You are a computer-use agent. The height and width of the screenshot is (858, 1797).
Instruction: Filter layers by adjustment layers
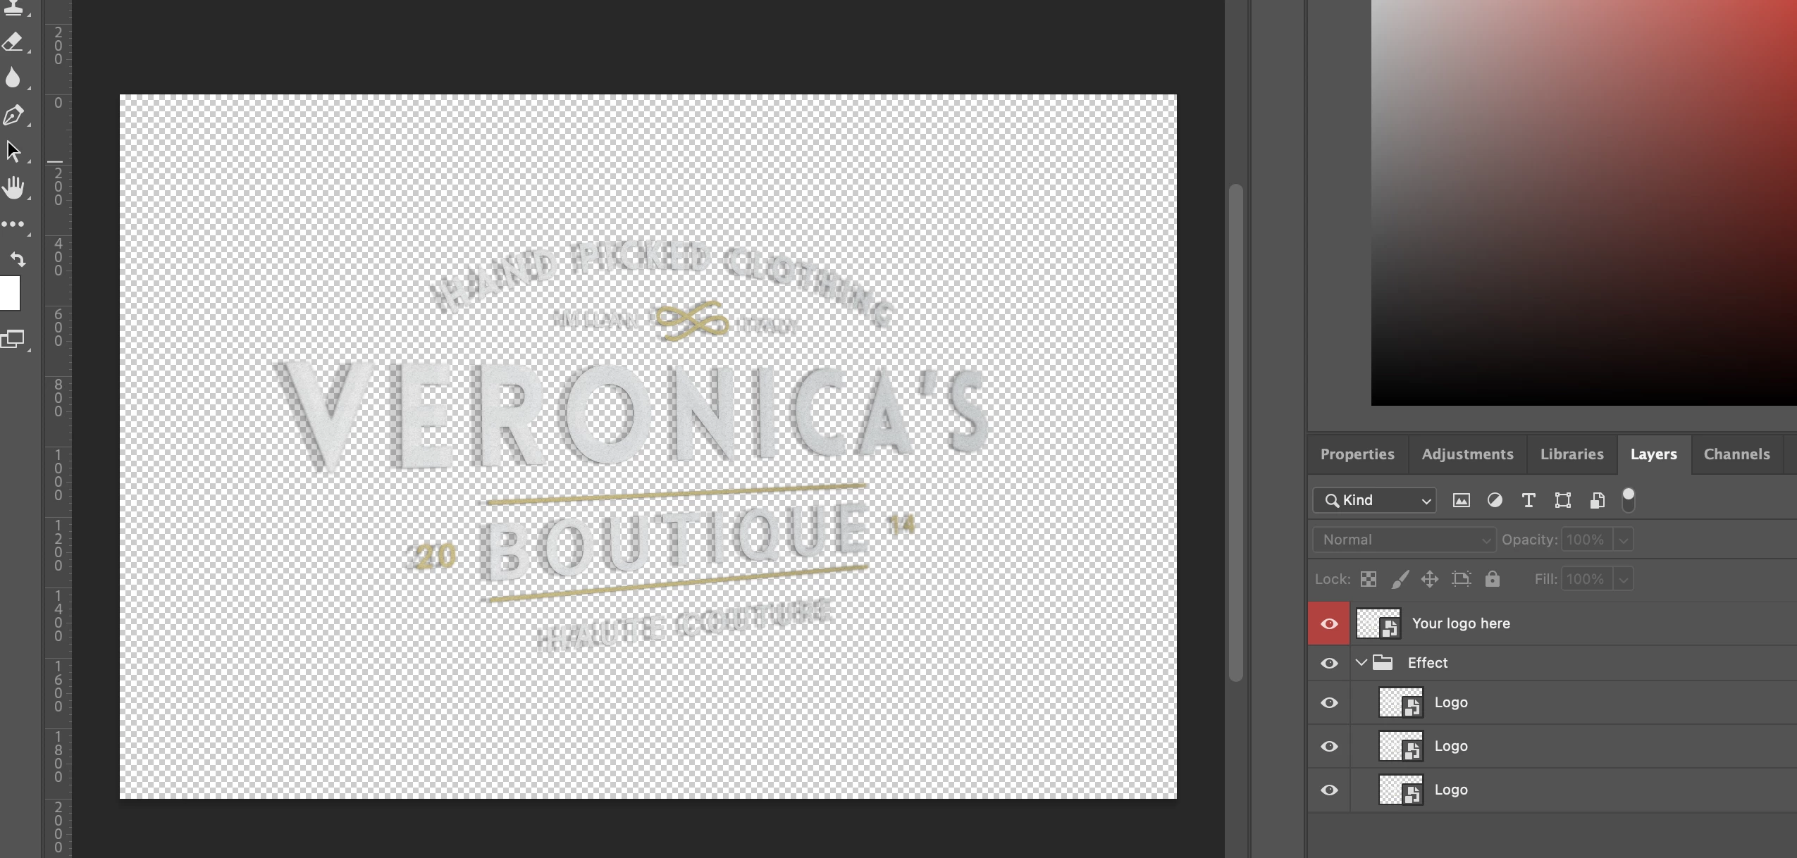[x=1494, y=500]
